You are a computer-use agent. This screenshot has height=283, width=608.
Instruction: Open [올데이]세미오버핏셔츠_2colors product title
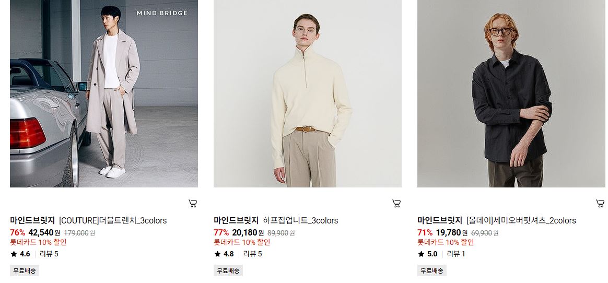521,220
